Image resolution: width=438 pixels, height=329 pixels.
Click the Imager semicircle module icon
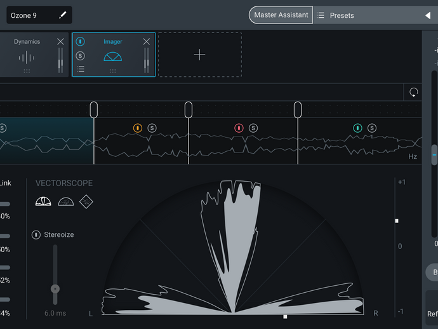(113, 57)
